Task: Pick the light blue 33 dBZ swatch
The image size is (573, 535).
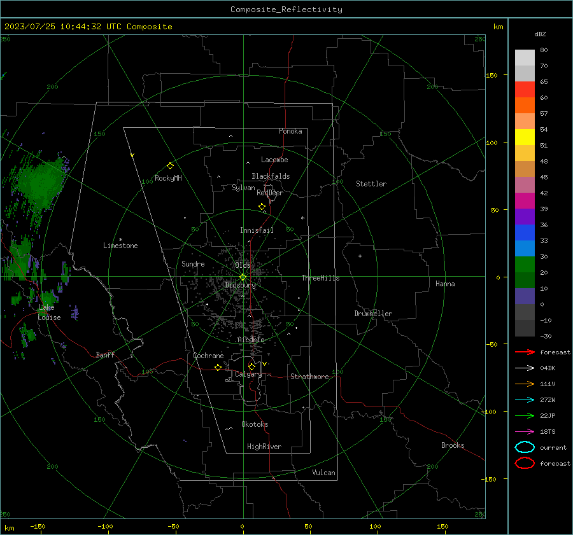Action: pyautogui.click(x=525, y=248)
